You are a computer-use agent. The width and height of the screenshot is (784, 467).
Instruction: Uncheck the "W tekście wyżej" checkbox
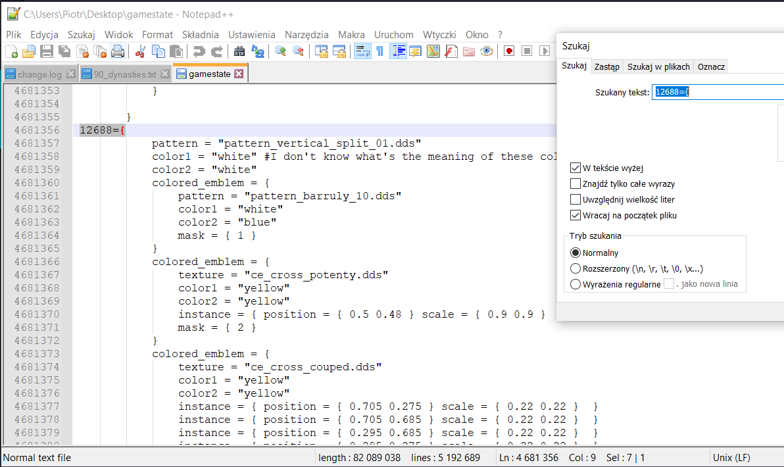coord(576,168)
